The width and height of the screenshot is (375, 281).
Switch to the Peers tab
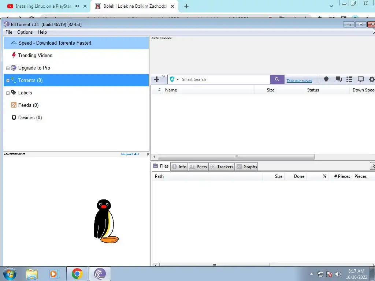tap(198, 166)
